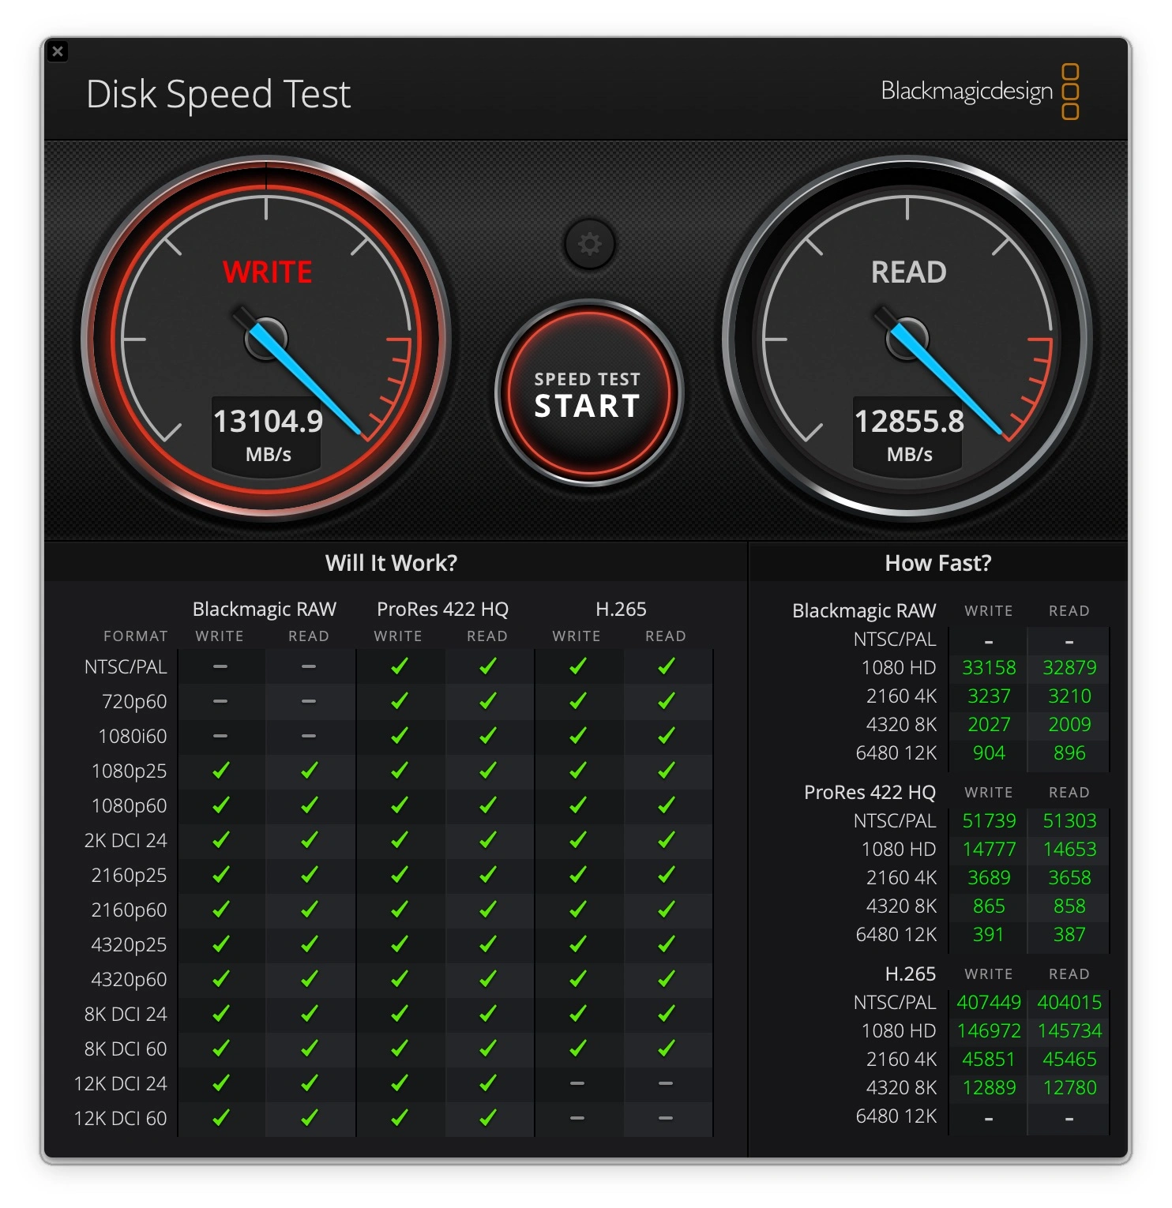
Task: Select the Blackmagic RAW section header
Action: click(x=863, y=610)
